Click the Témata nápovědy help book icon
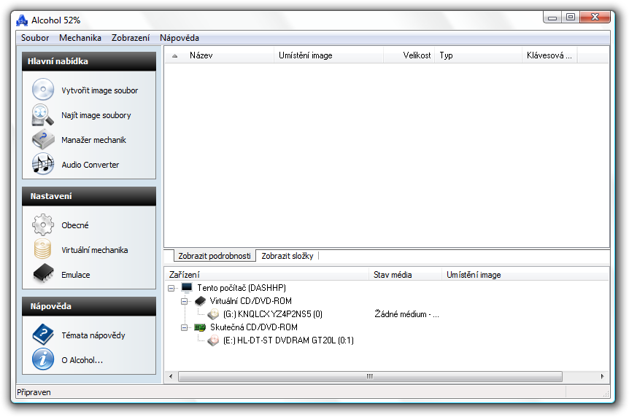The width and height of the screenshot is (629, 417). [43, 335]
